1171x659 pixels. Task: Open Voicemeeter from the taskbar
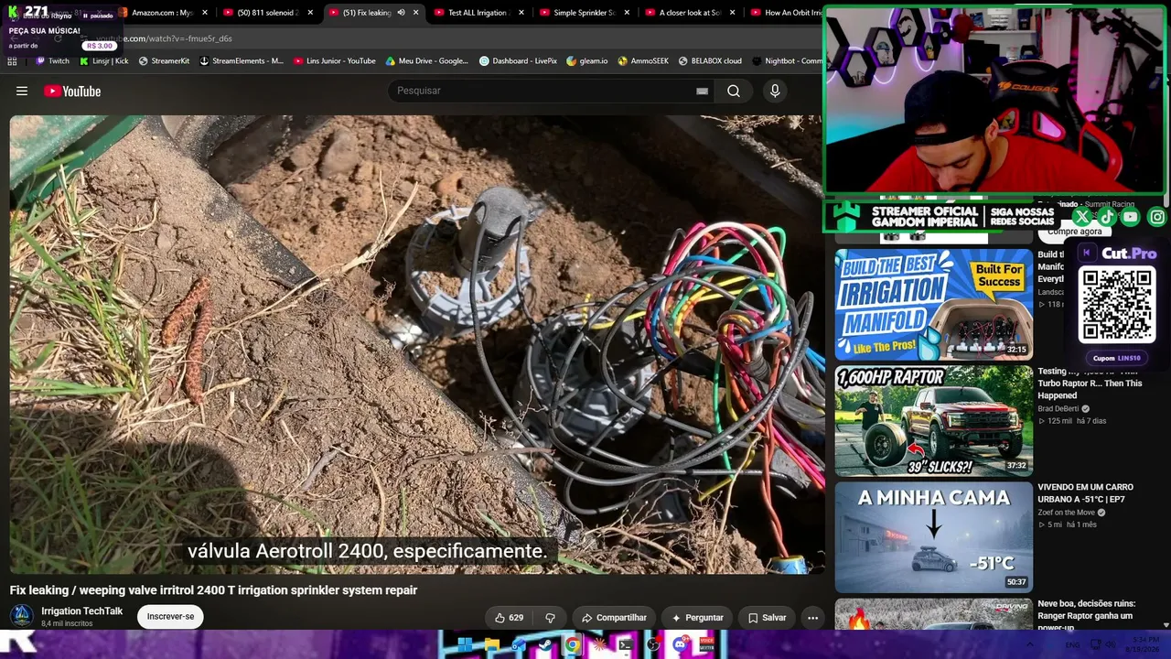(706, 645)
